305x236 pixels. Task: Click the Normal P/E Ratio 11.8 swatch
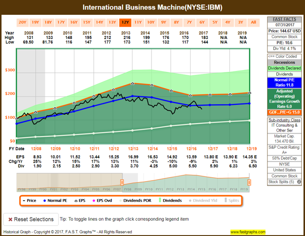click(285, 82)
